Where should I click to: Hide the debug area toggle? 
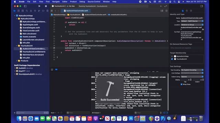(52, 69)
